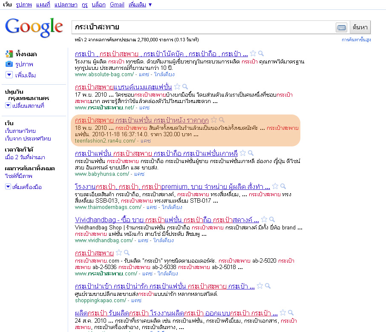Open แปลภาษา in the top navigation bar
Viewport: 386px width, 332px height.
(66, 4)
